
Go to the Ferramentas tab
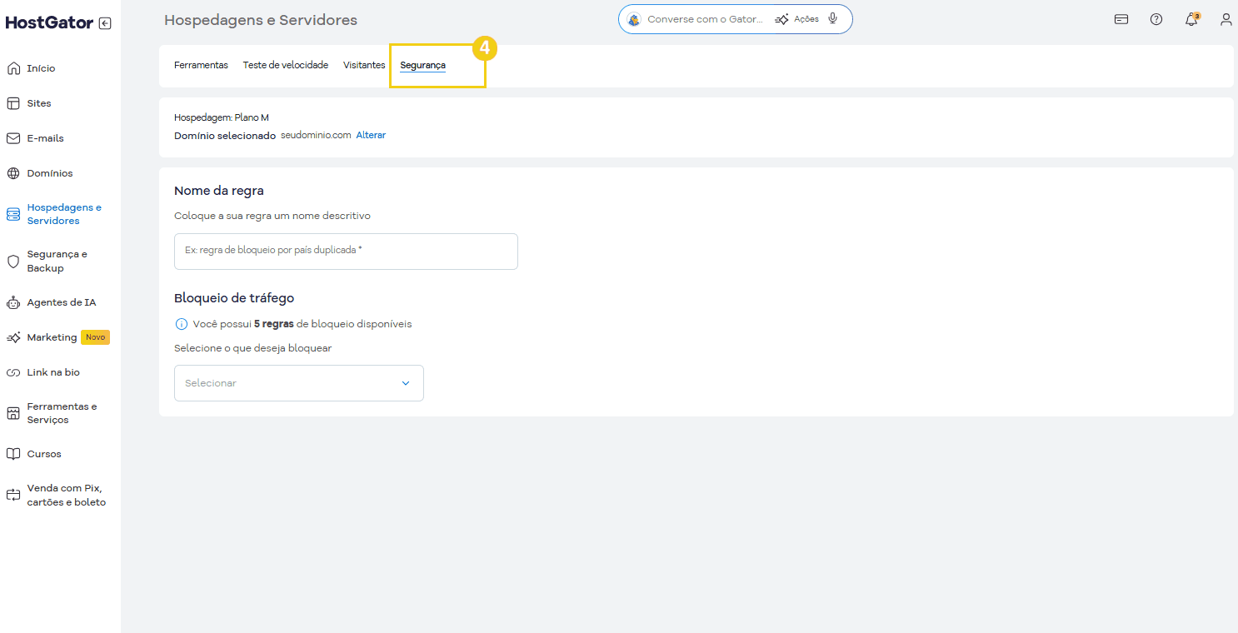(x=201, y=64)
